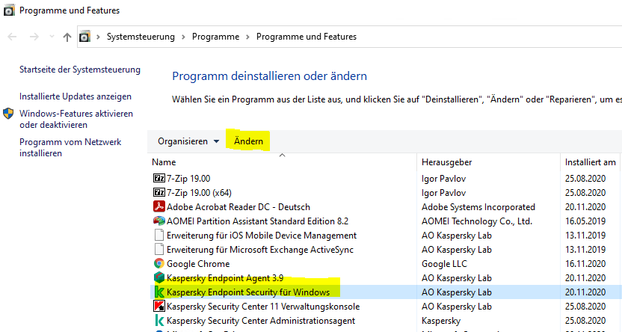Click the Ändern toolbar button
This screenshot has width=622, height=332.
pyautogui.click(x=248, y=141)
